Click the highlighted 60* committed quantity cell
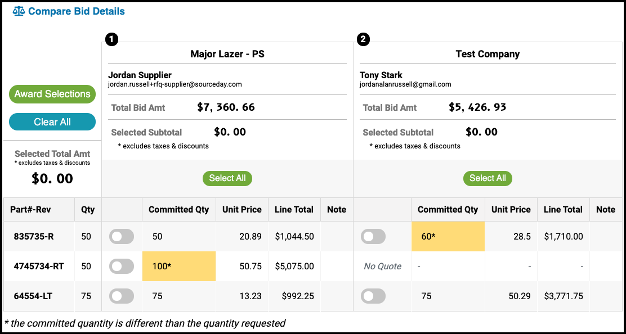This screenshot has width=626, height=334. (448, 236)
